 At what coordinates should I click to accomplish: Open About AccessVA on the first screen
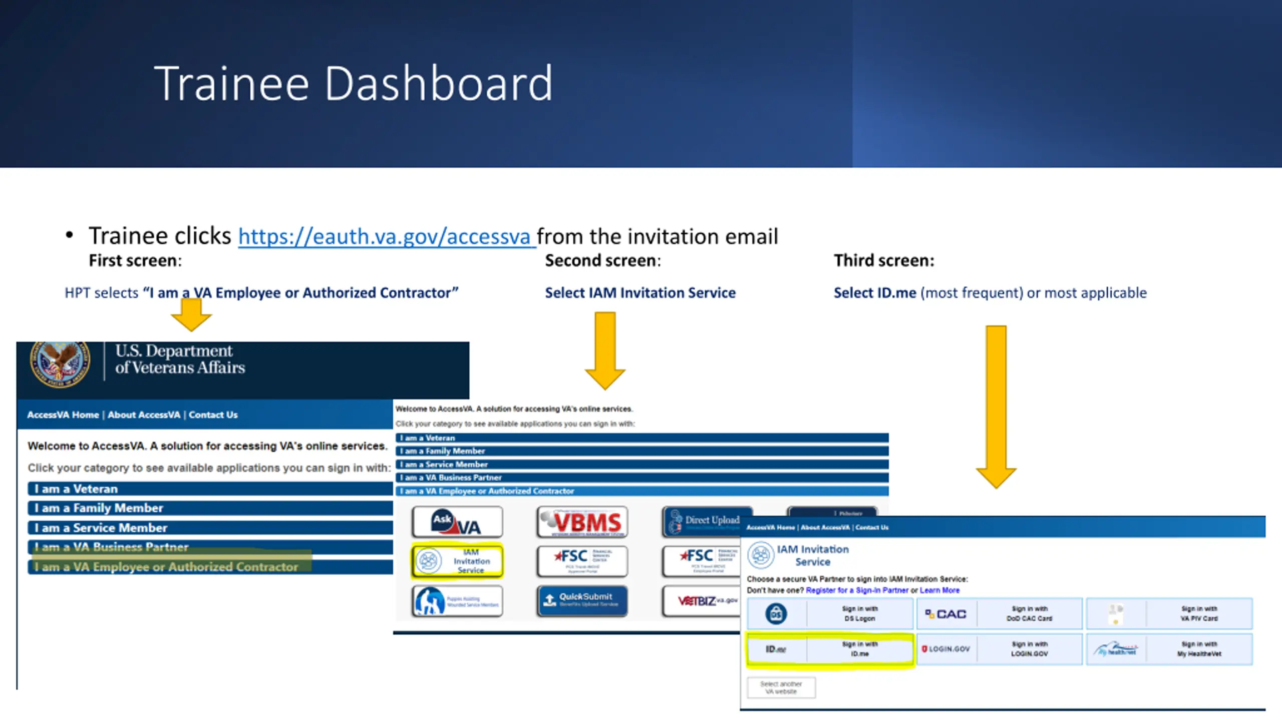144,415
